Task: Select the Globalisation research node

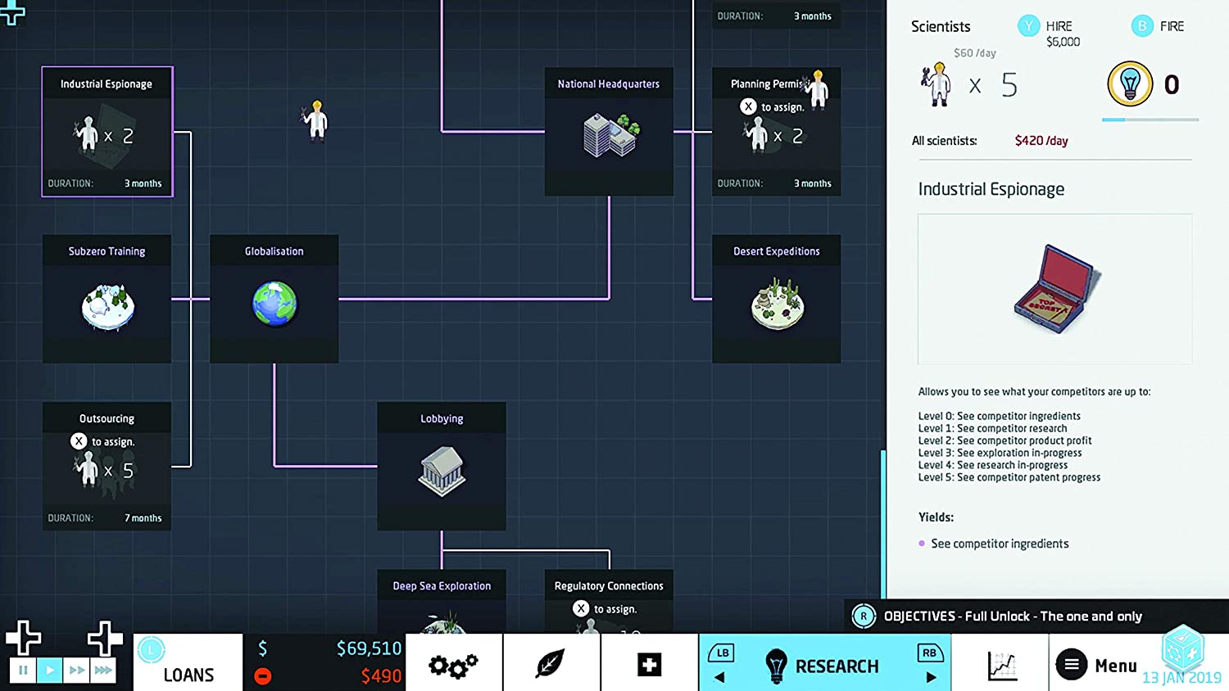Action: click(274, 299)
